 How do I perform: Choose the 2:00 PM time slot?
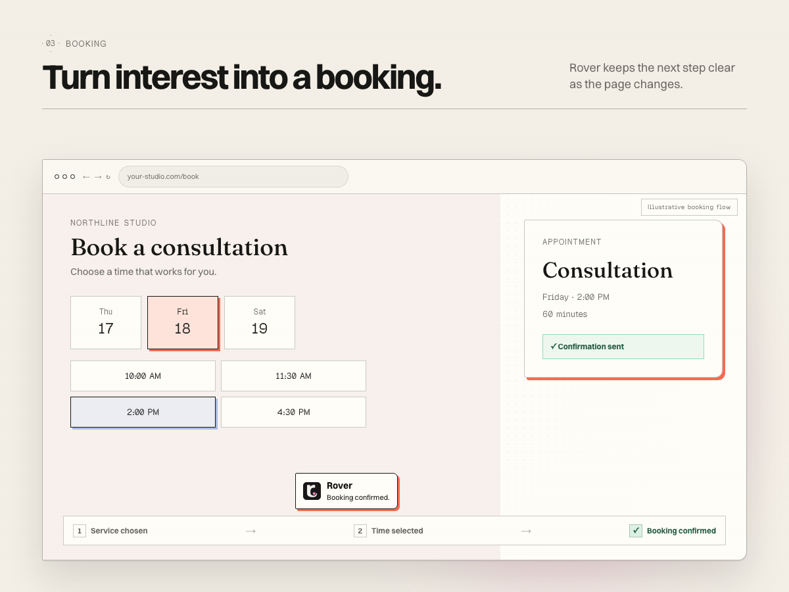[143, 412]
